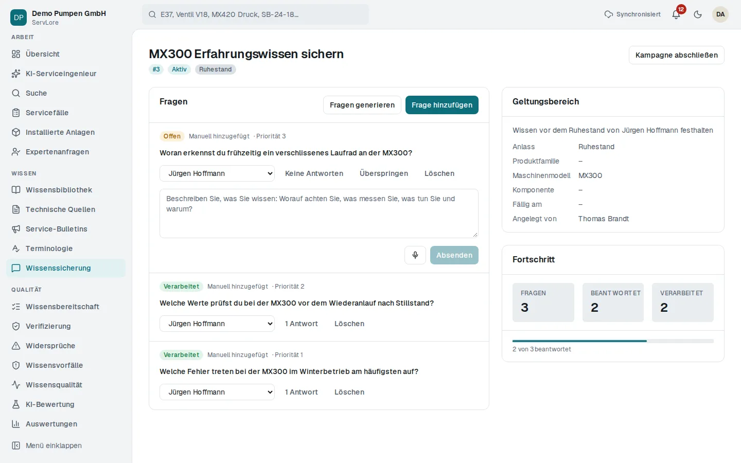Viewport: 741px width, 463px height.
Task: Click Menü einklappen label
Action: 54,446
